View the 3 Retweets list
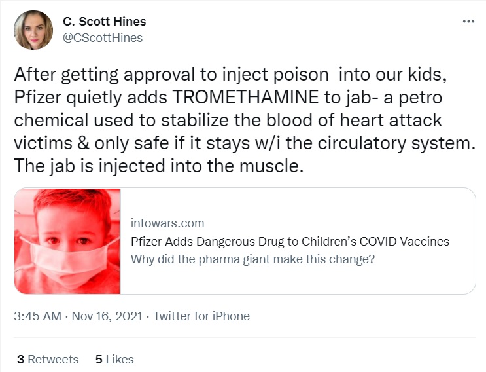Image resolution: width=486 pixels, height=372 pixels. 47,359
